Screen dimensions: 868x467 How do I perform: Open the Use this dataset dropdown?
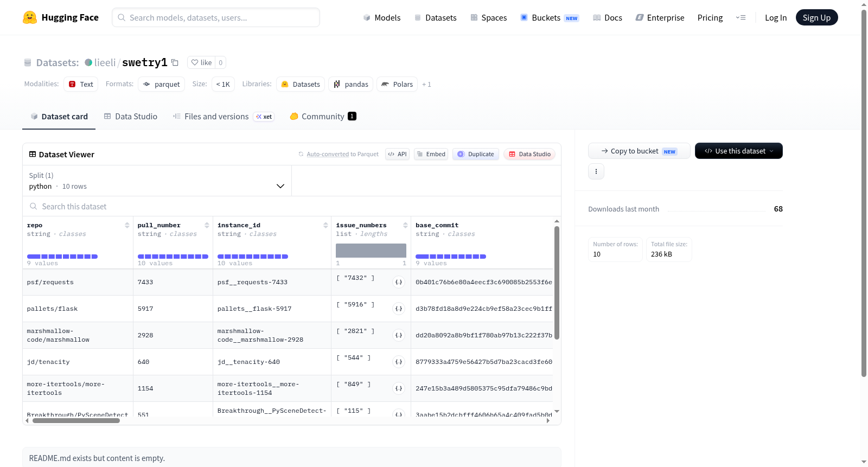[x=739, y=151]
